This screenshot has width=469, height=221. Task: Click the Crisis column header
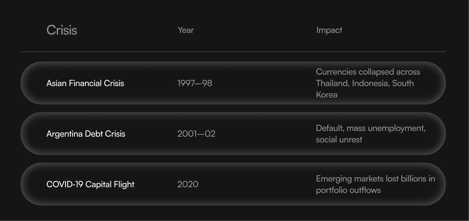pos(62,30)
